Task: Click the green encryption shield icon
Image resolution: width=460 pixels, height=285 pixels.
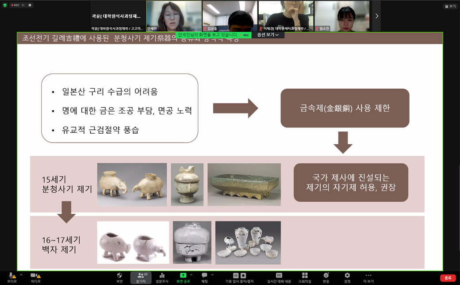Action: point(5,5)
